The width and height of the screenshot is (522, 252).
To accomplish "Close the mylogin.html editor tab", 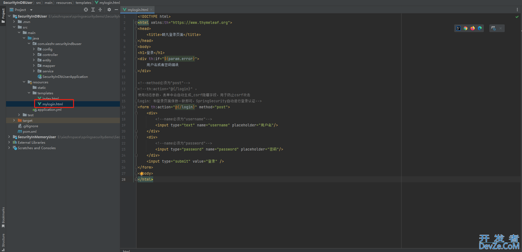I will [151, 10].
